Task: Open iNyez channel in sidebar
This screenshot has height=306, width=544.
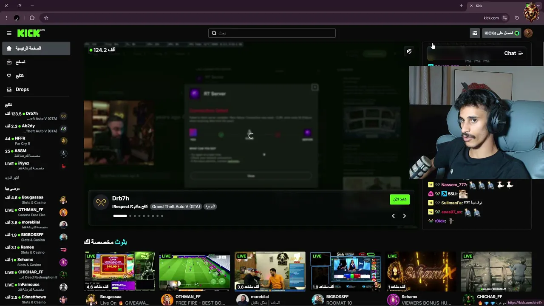Action: 36,165
